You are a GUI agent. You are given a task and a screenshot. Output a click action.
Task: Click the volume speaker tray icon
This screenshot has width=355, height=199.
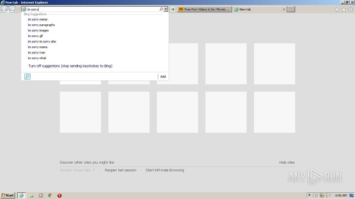(x=315, y=195)
